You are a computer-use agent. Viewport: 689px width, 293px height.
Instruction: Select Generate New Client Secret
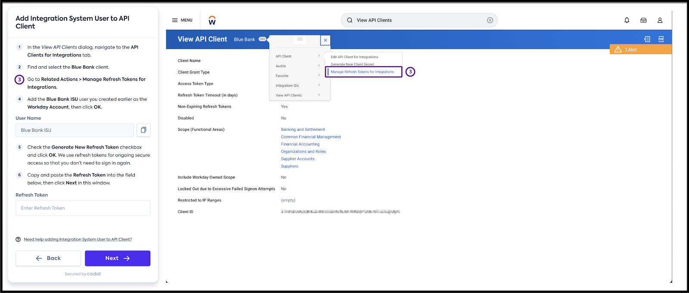352,64
